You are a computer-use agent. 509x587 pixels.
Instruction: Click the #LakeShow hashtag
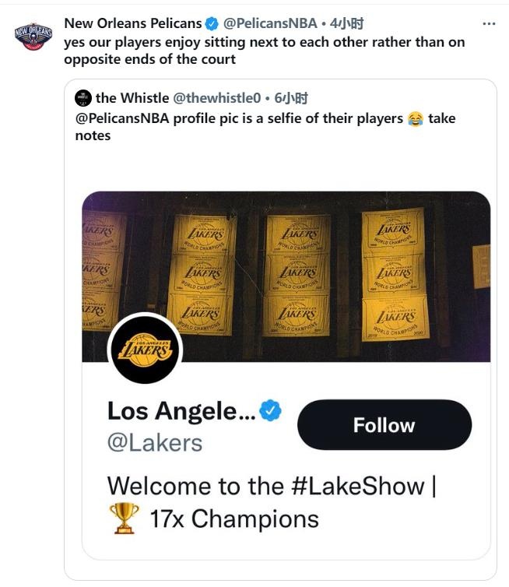tap(357, 486)
